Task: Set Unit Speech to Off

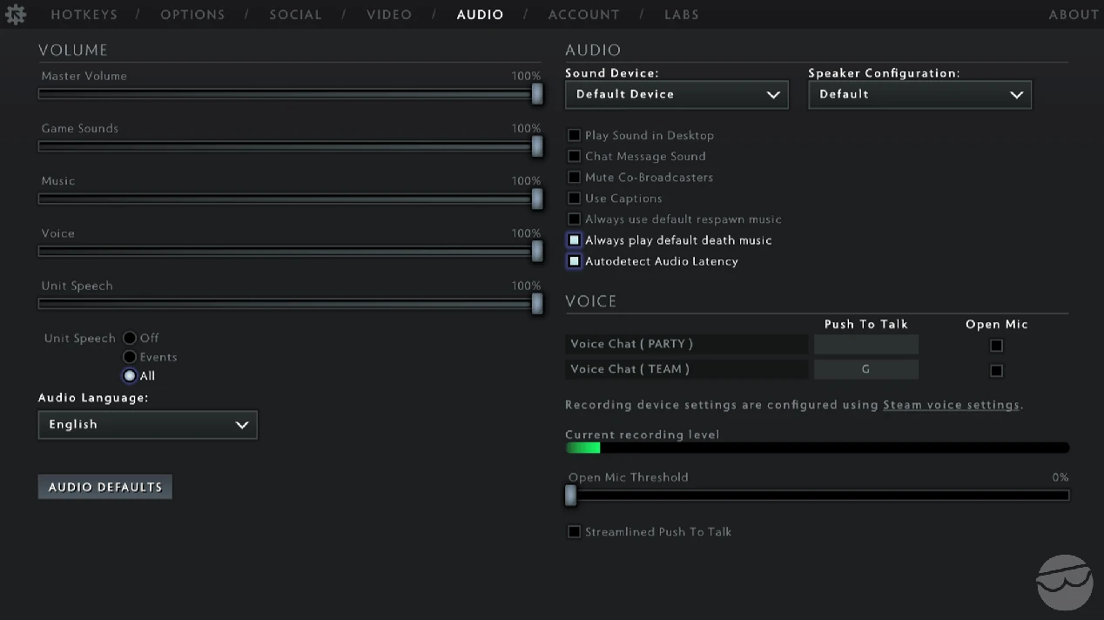Action: point(130,338)
